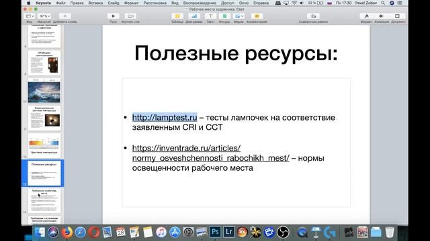430x241 pixels.
Task: Open the Слайд menu
Action: [x=114, y=3]
